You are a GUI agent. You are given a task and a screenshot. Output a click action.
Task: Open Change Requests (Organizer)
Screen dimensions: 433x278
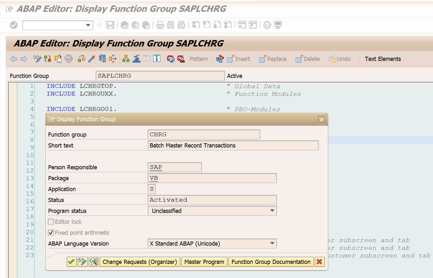[x=140, y=262]
